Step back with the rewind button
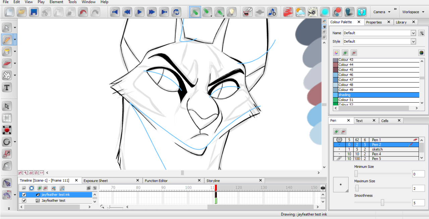Image resolution: width=429 pixels, height=219 pixels. coord(127,12)
